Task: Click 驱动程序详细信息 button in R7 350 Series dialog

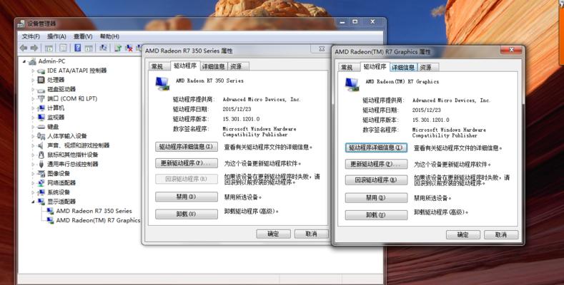Action: point(187,147)
